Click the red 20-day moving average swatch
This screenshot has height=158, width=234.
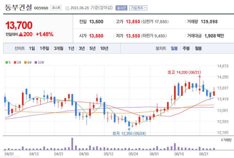[x=15, y=62]
